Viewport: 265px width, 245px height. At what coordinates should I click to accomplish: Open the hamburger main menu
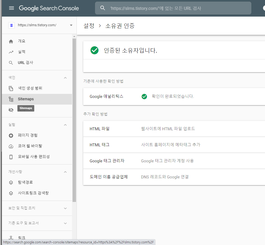click(12, 8)
